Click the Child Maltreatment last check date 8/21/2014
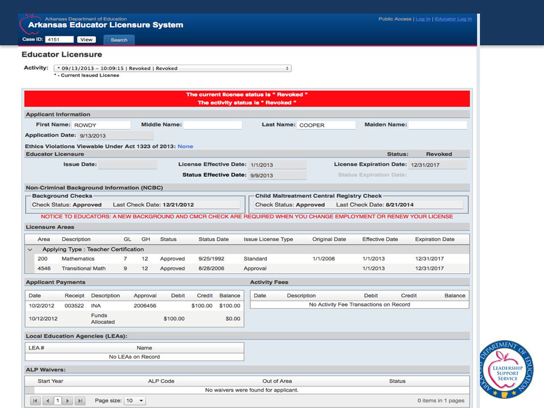 [x=399, y=205]
